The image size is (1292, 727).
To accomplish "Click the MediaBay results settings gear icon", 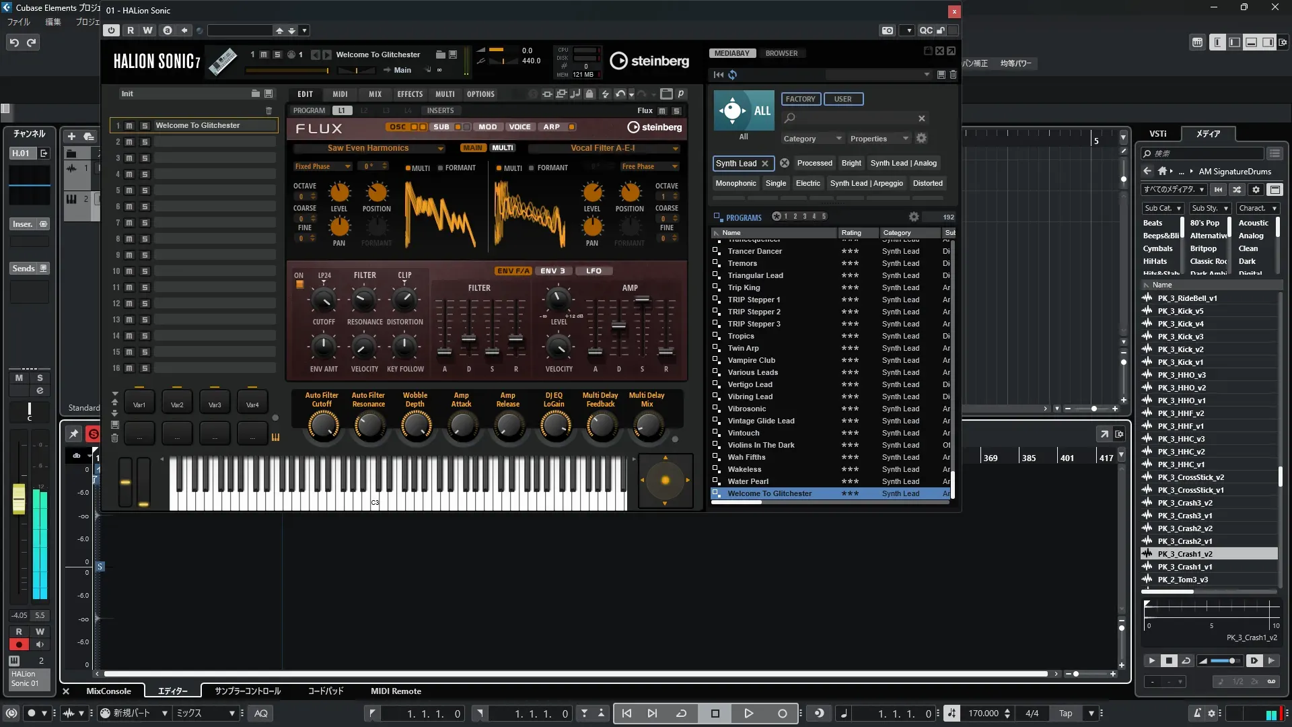I will click(x=914, y=217).
